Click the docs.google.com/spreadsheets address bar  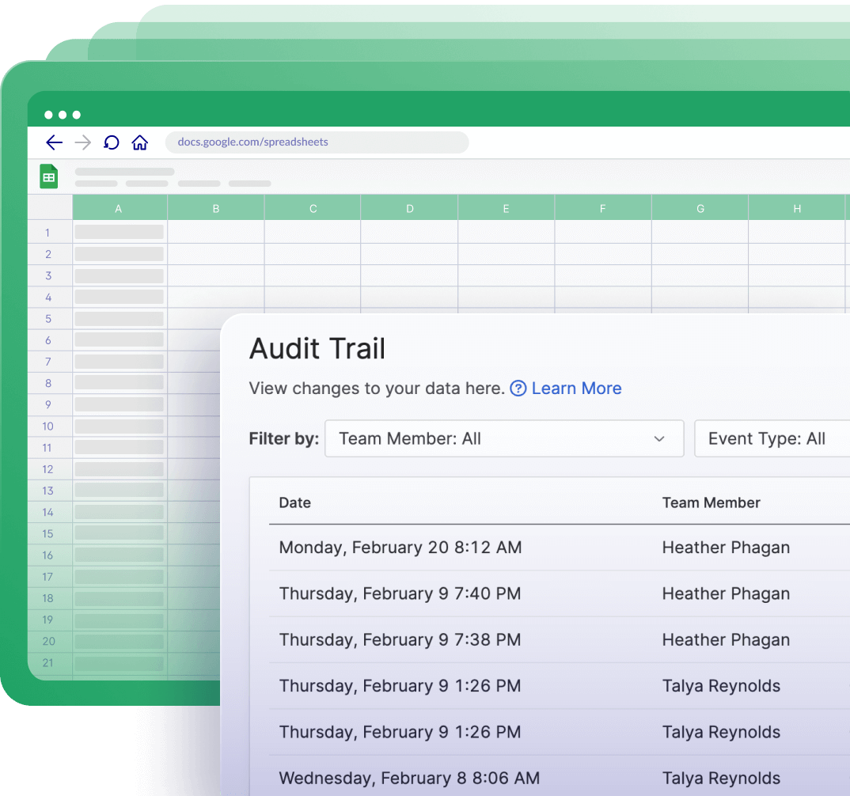point(317,142)
